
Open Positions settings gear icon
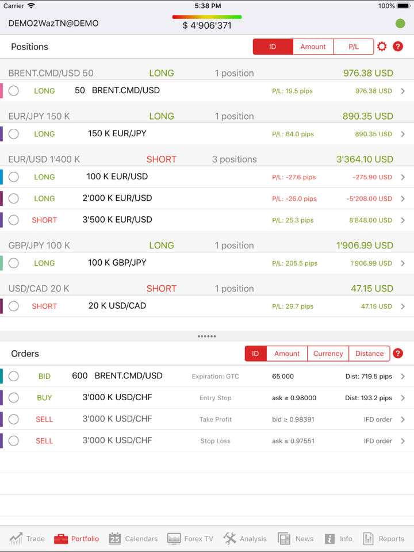[382, 47]
